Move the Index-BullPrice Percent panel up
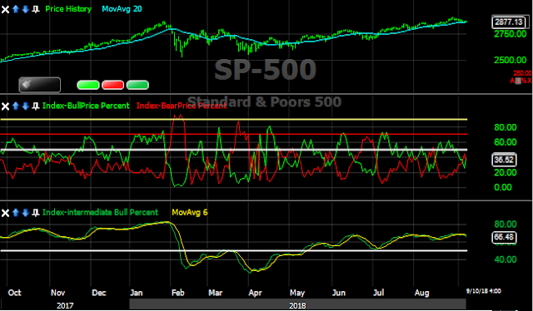This screenshot has height=311, width=533. click(16, 106)
